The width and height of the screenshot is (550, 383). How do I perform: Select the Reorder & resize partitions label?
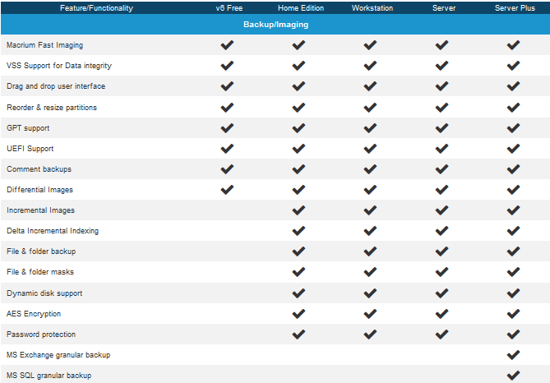(52, 108)
